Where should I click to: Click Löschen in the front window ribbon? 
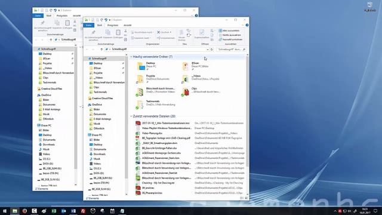pos(164,32)
